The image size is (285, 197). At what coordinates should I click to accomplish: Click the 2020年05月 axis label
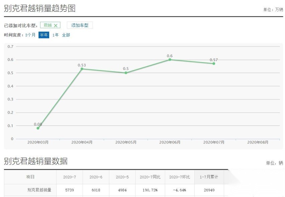click(126, 142)
